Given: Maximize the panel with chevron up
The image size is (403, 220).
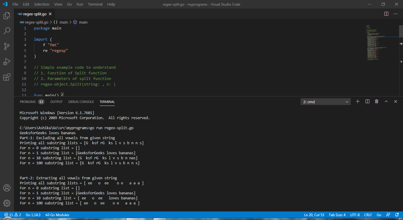Looking at the screenshot, I should [x=386, y=101].
